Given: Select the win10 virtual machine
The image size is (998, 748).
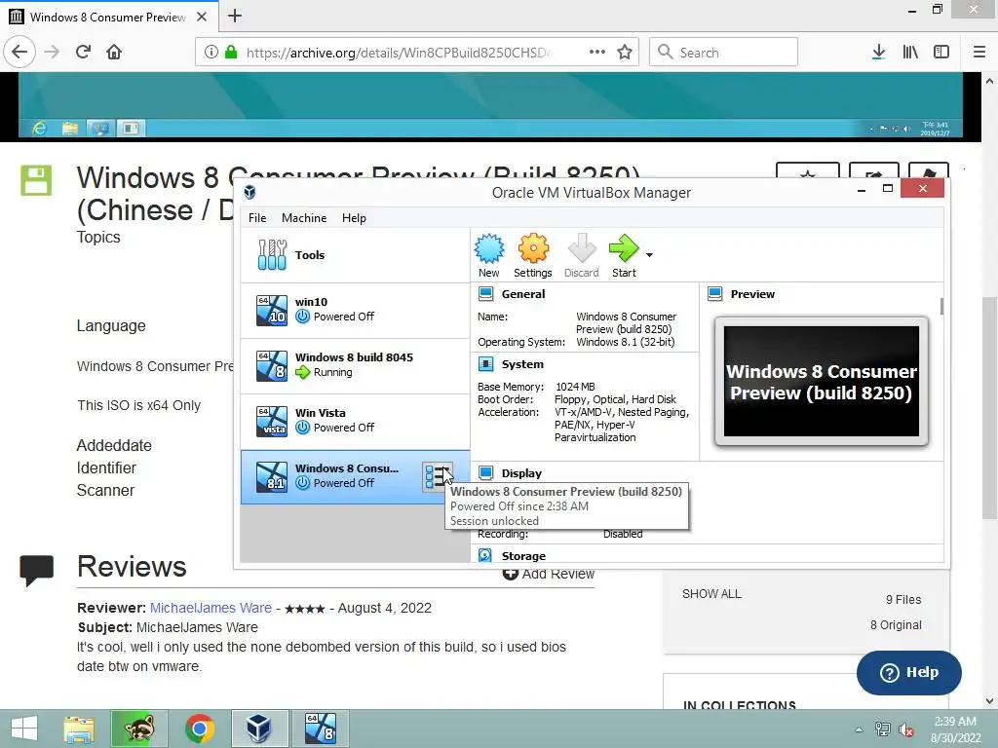Looking at the screenshot, I should click(355, 310).
